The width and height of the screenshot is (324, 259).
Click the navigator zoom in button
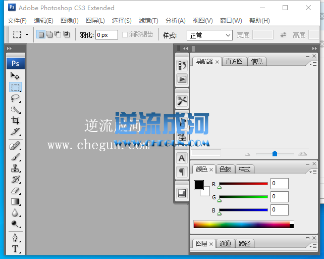(302, 154)
